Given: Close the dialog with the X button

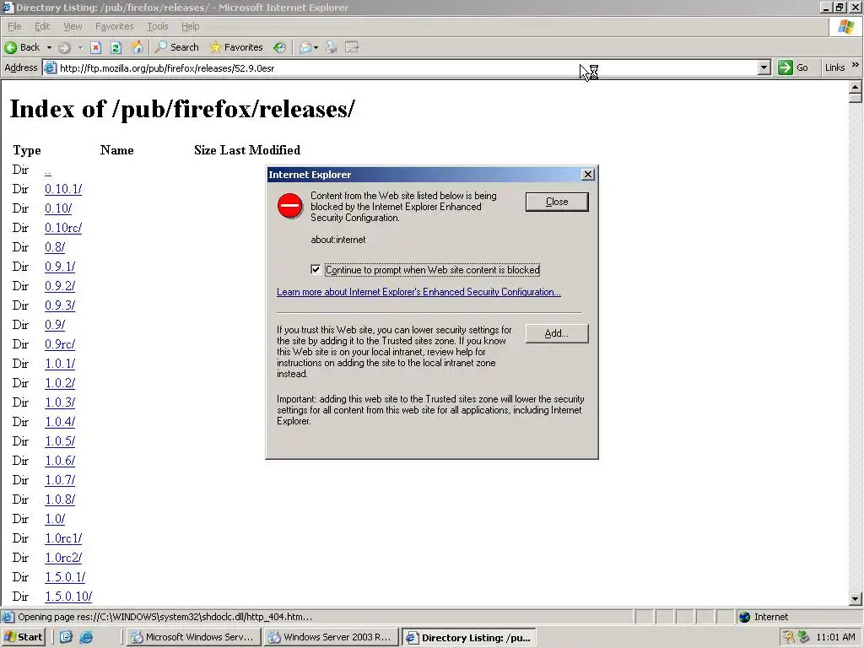Looking at the screenshot, I should point(588,175).
